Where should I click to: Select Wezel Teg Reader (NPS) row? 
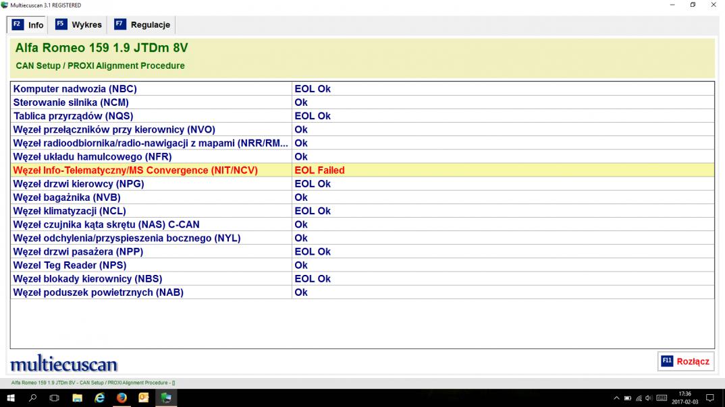click(362, 265)
